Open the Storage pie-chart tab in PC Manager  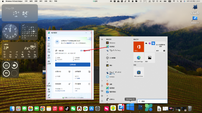point(49,51)
